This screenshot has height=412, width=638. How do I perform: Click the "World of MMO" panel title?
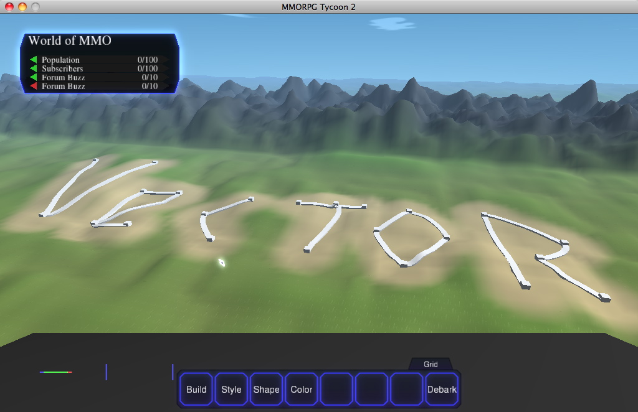click(x=70, y=40)
